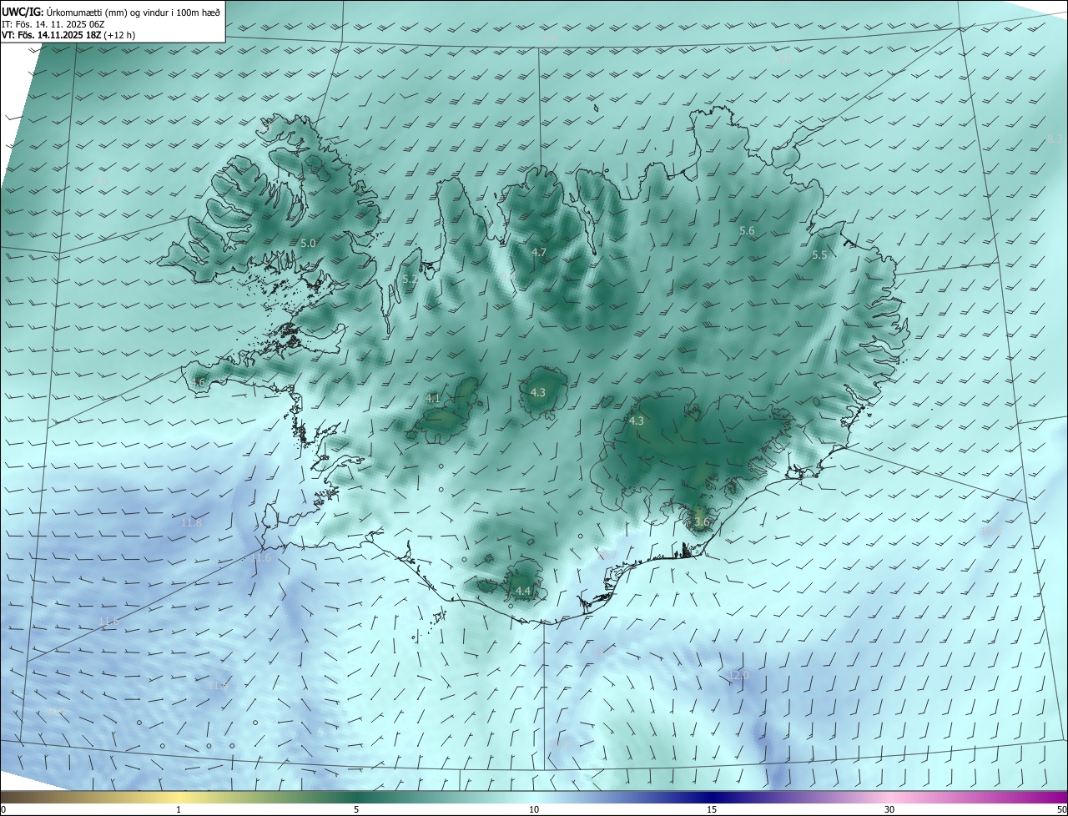Click the 4.3 label inside the round Hofsjökull outline
This screenshot has height=816, width=1068.
click(538, 392)
